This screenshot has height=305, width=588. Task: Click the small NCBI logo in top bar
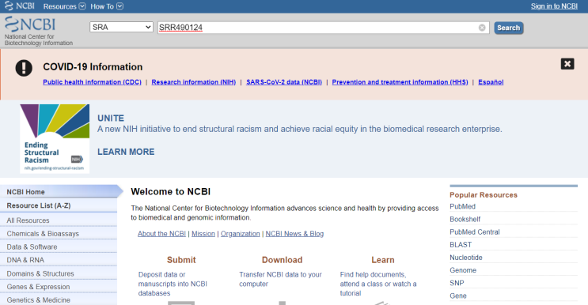click(19, 6)
